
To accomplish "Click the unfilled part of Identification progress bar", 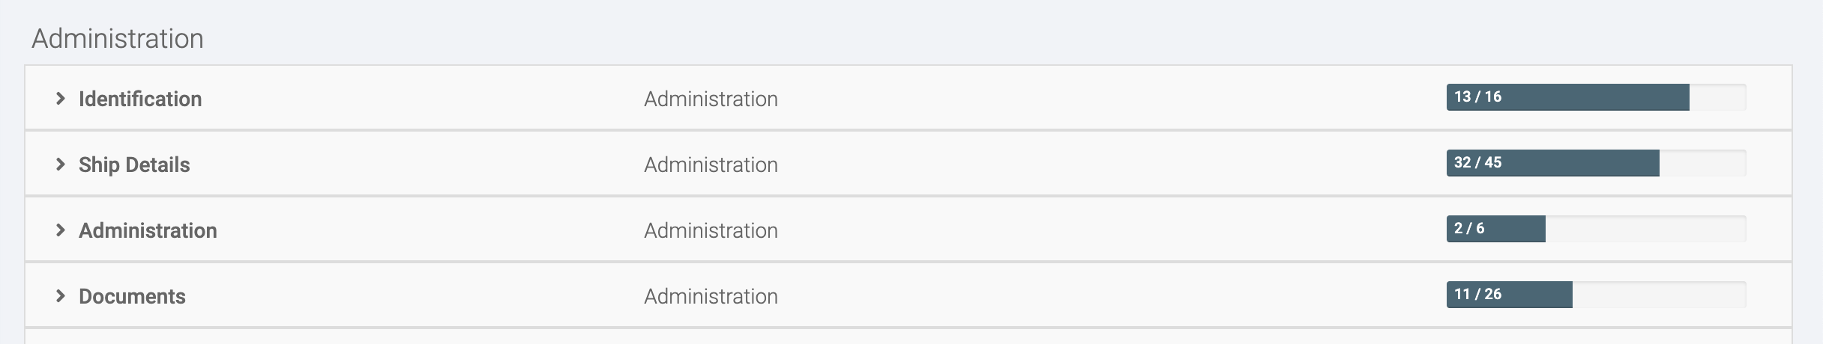I will 1717,97.
